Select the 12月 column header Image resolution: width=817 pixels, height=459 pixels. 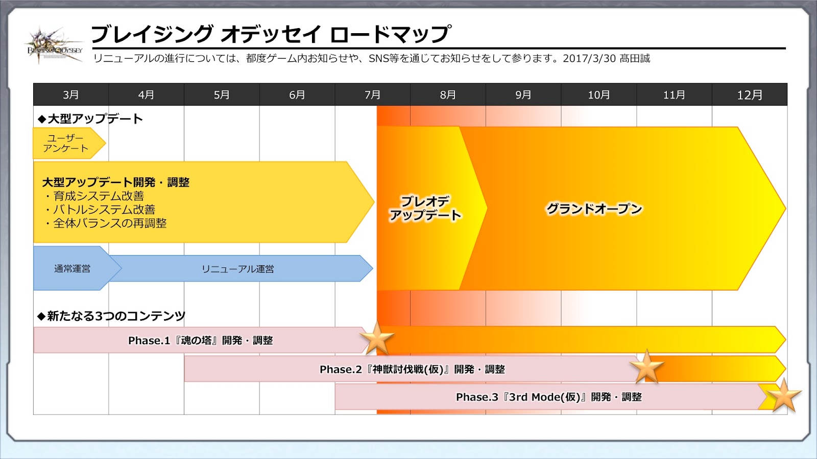click(x=750, y=95)
